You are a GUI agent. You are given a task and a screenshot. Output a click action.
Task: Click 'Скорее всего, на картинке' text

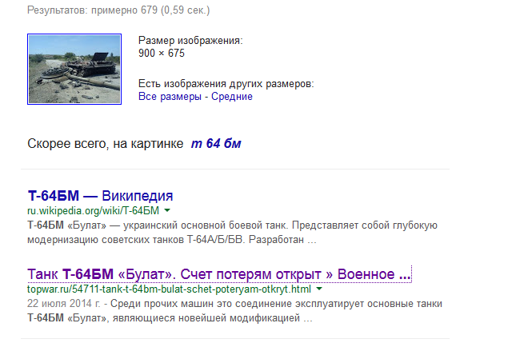click(106, 143)
